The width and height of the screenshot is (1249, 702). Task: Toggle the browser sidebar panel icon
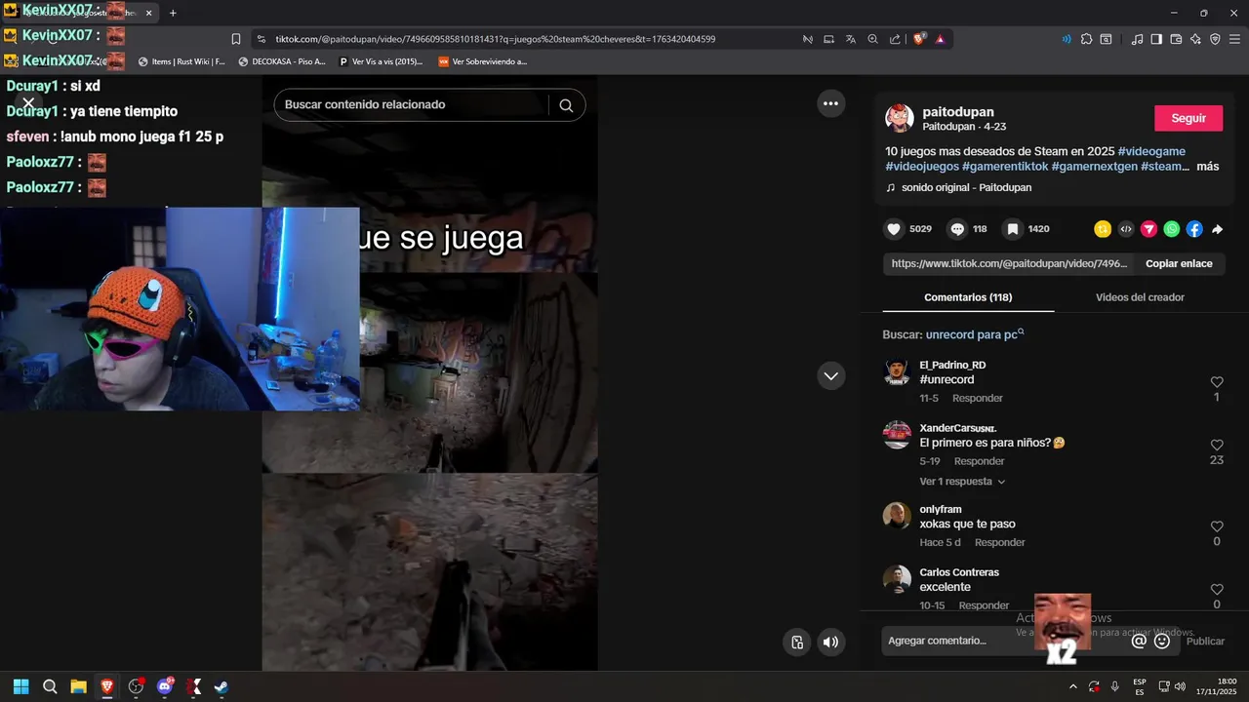[1156, 39]
